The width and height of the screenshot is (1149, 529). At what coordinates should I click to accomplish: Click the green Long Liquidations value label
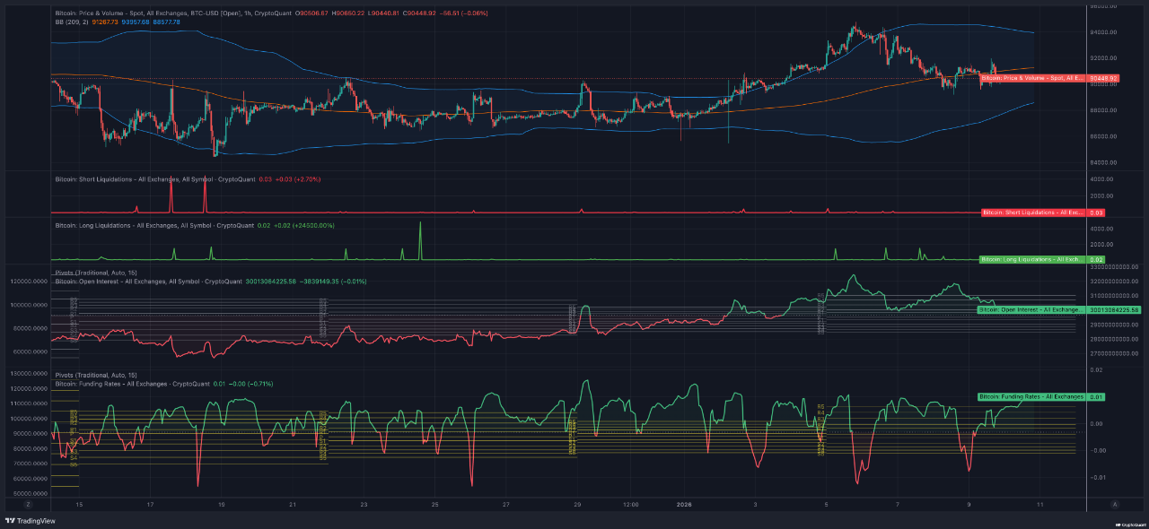(1031, 259)
